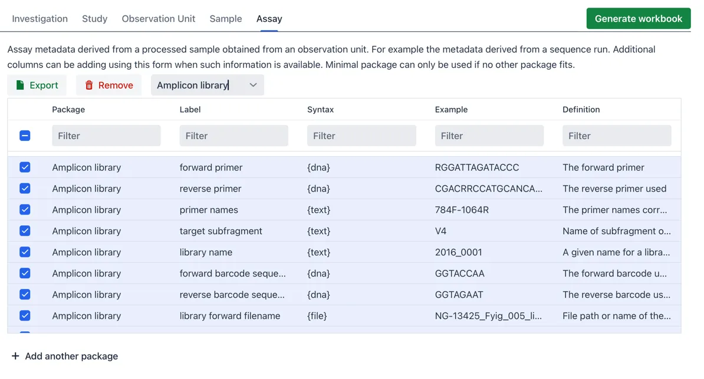Uncheck the forward barcode sequence row checkbox

[x=25, y=273]
